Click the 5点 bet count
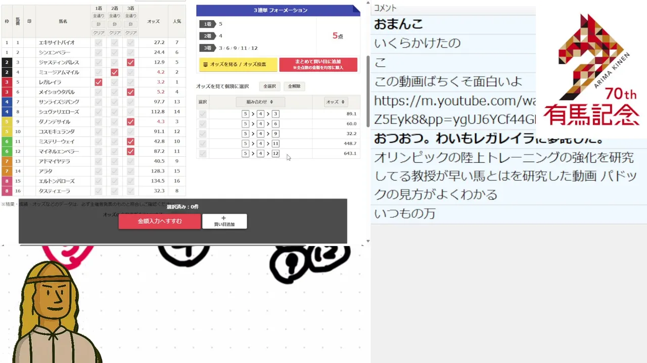The width and height of the screenshot is (647, 363). coord(338,36)
